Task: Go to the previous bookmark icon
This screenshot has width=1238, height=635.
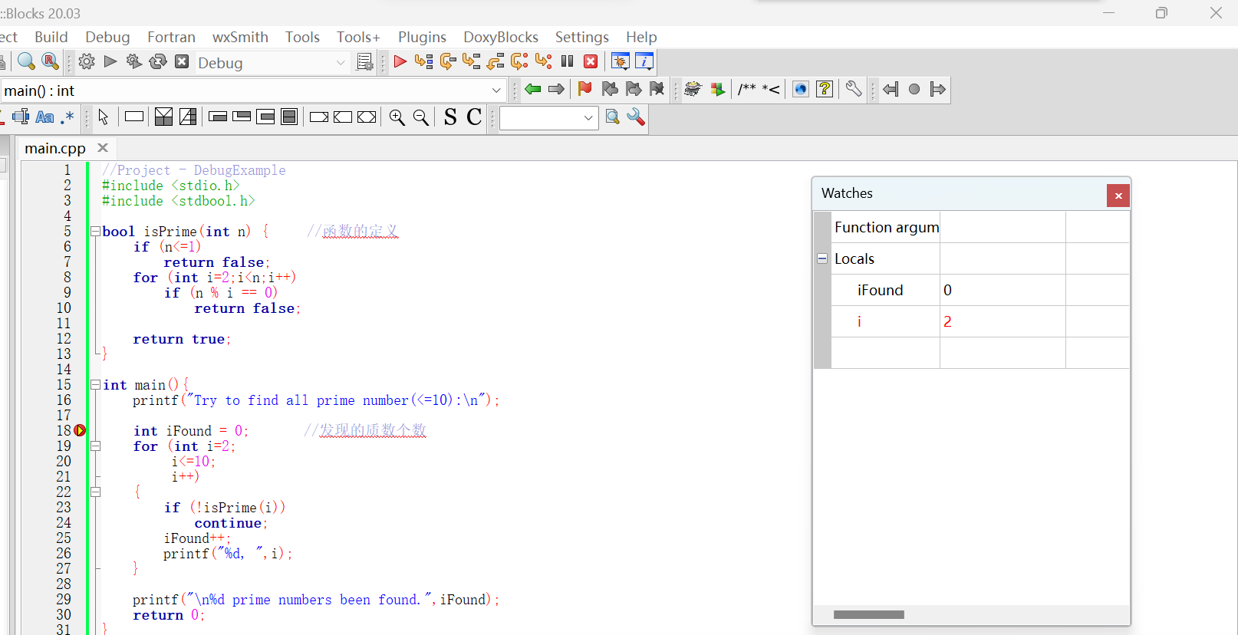Action: [609, 89]
